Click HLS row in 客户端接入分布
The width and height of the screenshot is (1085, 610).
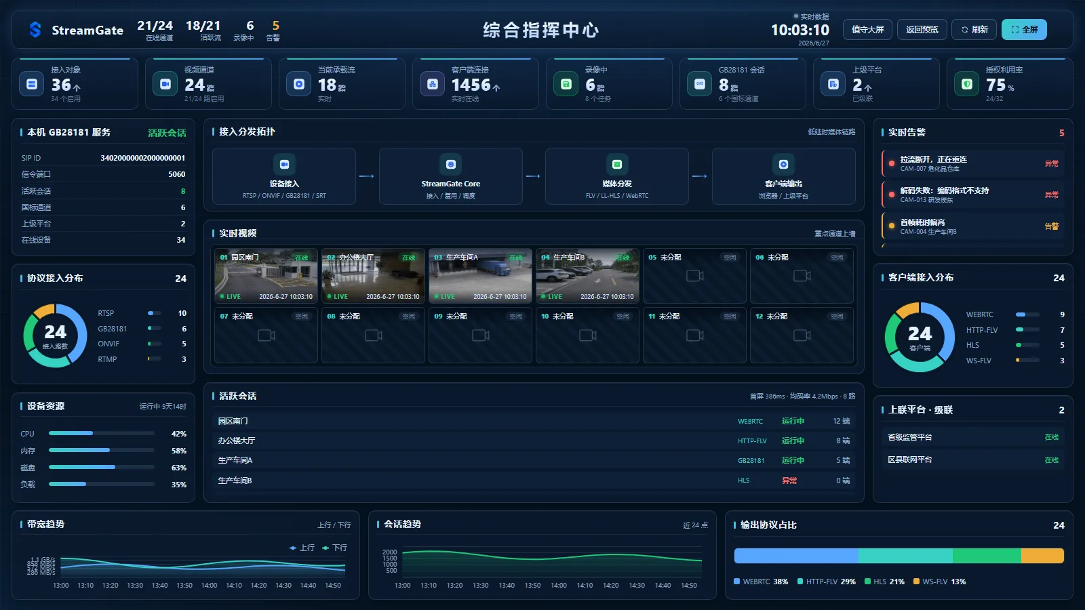(1015, 345)
